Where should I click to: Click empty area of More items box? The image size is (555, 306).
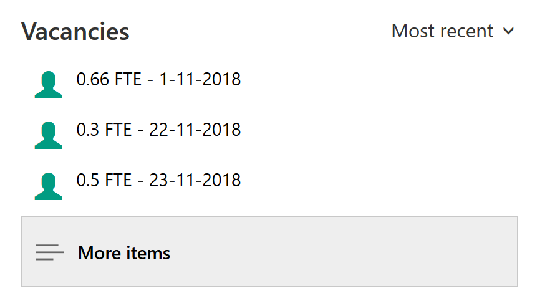[x=344, y=252]
